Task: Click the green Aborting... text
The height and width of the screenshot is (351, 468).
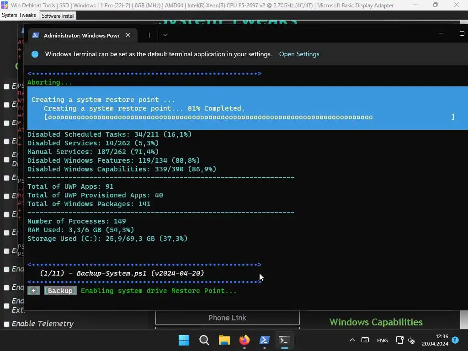Action: [49, 82]
